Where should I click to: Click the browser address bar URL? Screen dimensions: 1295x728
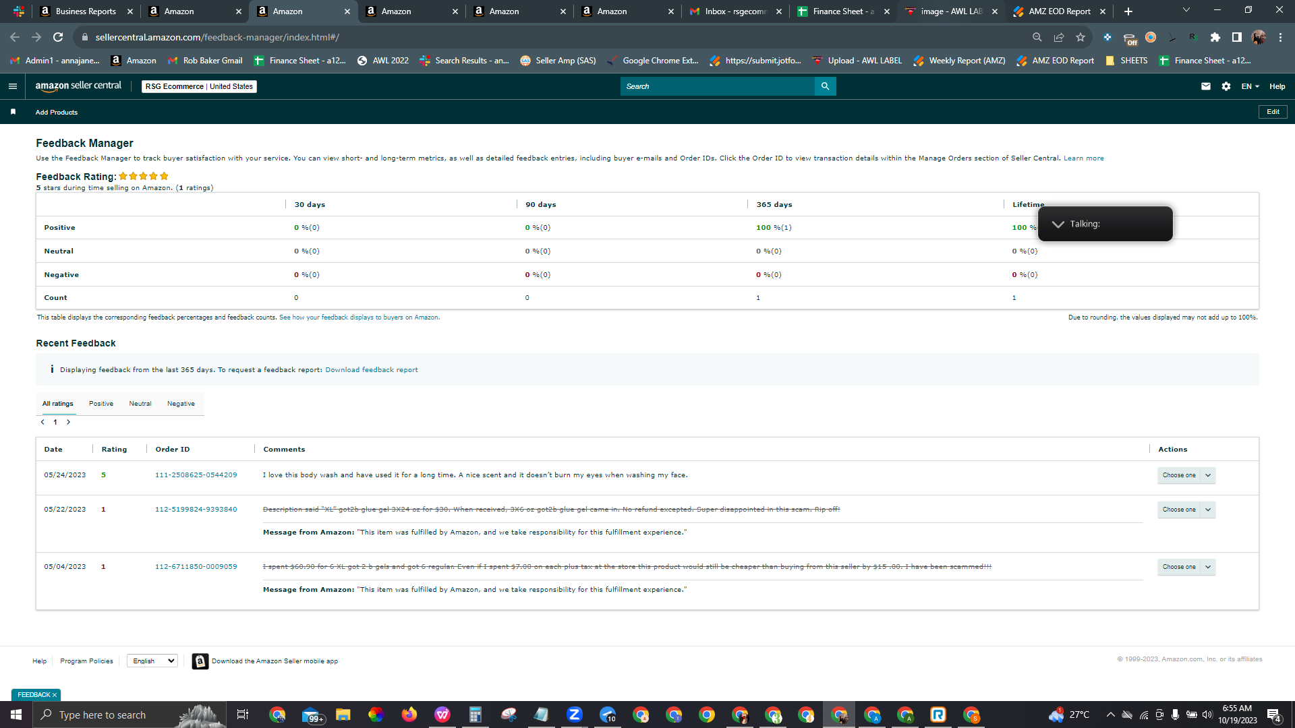[217, 37]
